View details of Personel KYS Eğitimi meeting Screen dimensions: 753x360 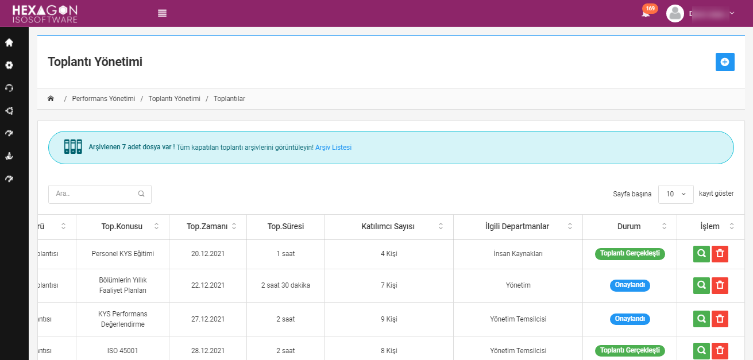tap(701, 254)
